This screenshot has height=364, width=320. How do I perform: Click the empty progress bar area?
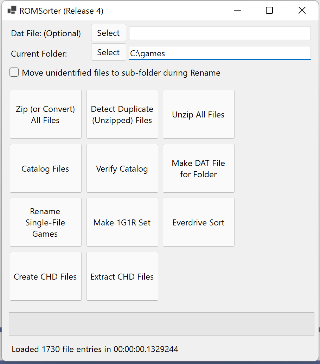click(161, 324)
